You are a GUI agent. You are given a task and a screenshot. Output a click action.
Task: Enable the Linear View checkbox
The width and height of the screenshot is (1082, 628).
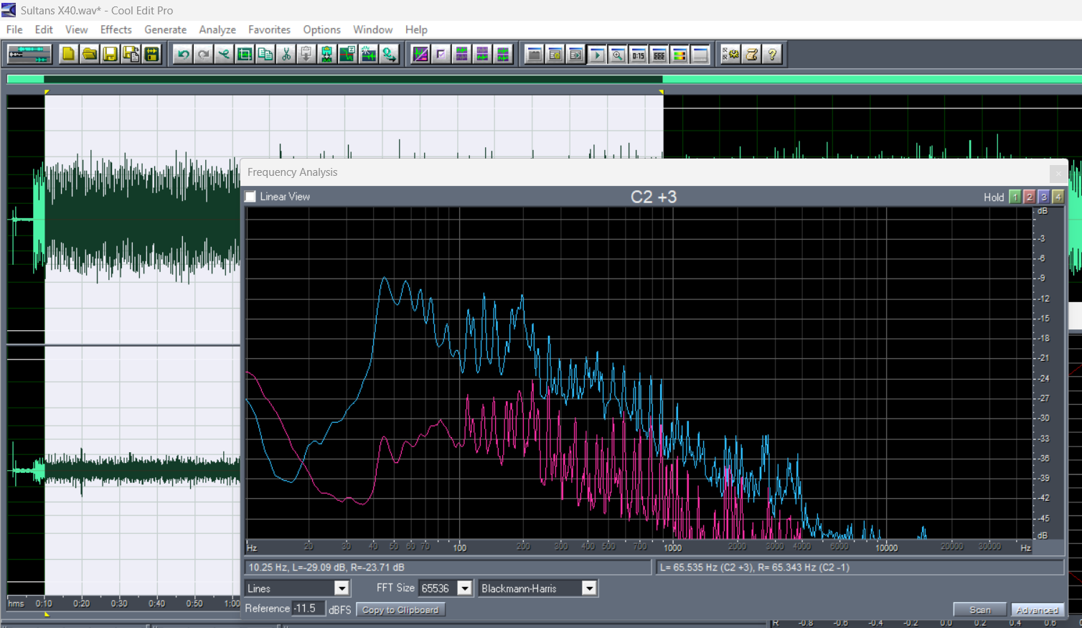(x=250, y=197)
